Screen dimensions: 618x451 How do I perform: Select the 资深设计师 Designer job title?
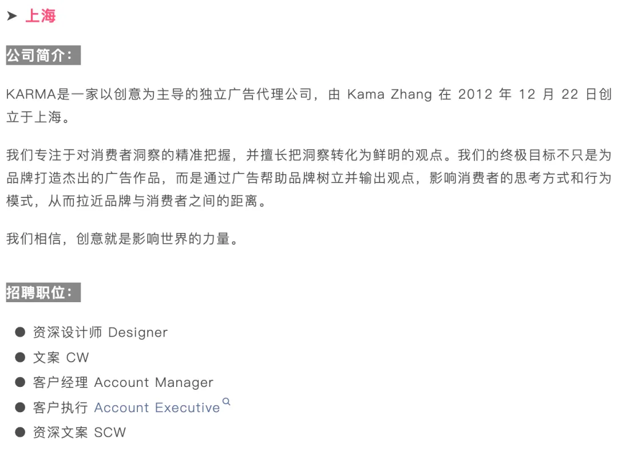point(100,332)
